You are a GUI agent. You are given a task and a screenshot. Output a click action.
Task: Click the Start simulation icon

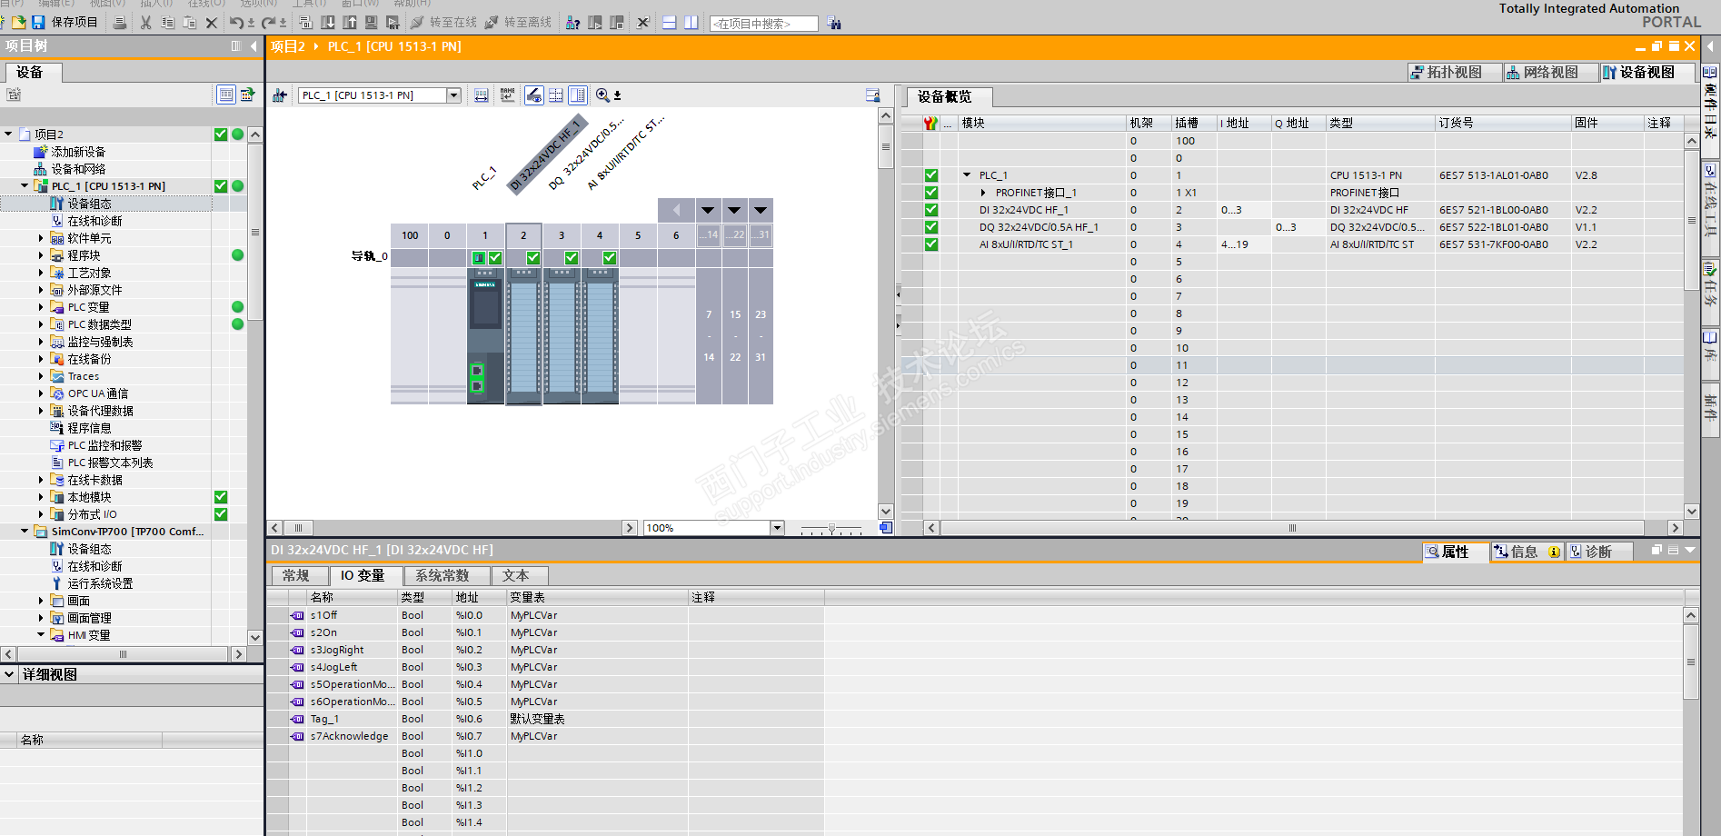371,22
